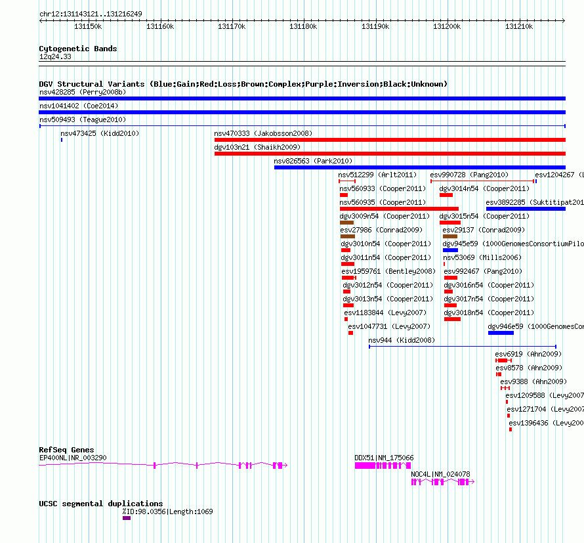
Task: Select the nsv1041402 (Coe2014) gain bar
Action: point(302,112)
